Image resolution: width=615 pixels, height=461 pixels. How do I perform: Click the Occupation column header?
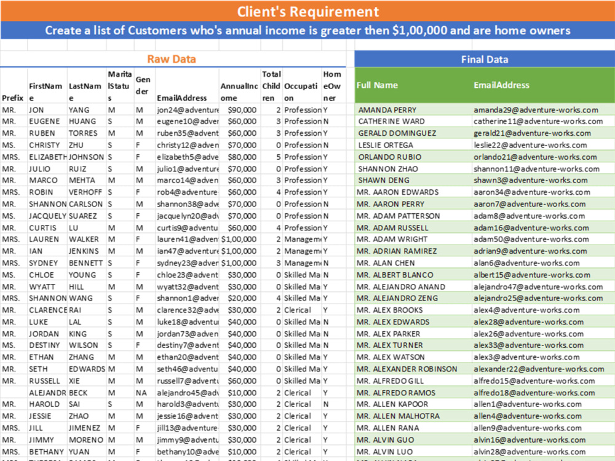(x=302, y=86)
